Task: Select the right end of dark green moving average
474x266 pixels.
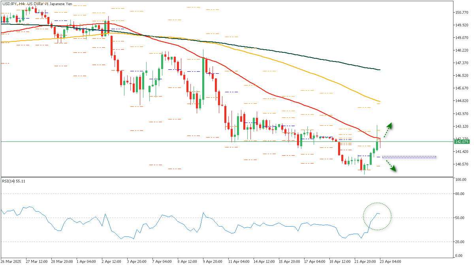Action: coord(379,70)
